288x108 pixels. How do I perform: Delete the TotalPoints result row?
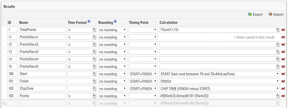283,30
